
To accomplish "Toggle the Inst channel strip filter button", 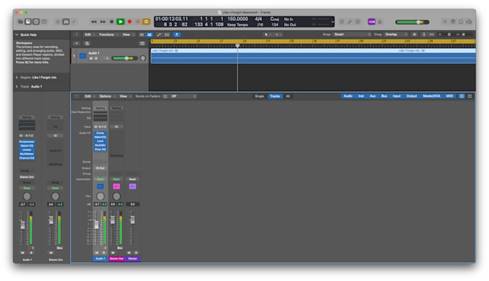I will click(361, 96).
